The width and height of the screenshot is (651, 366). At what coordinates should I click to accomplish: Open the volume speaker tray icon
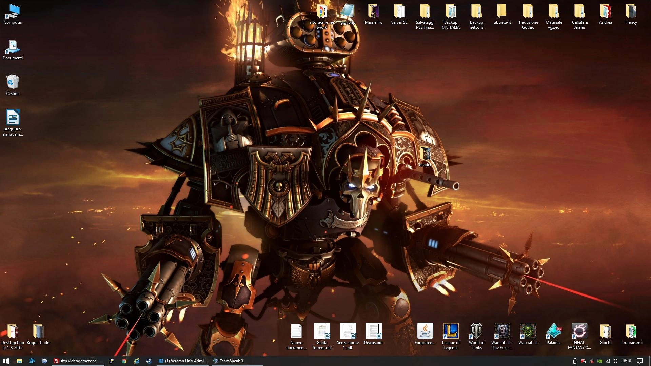coord(616,361)
